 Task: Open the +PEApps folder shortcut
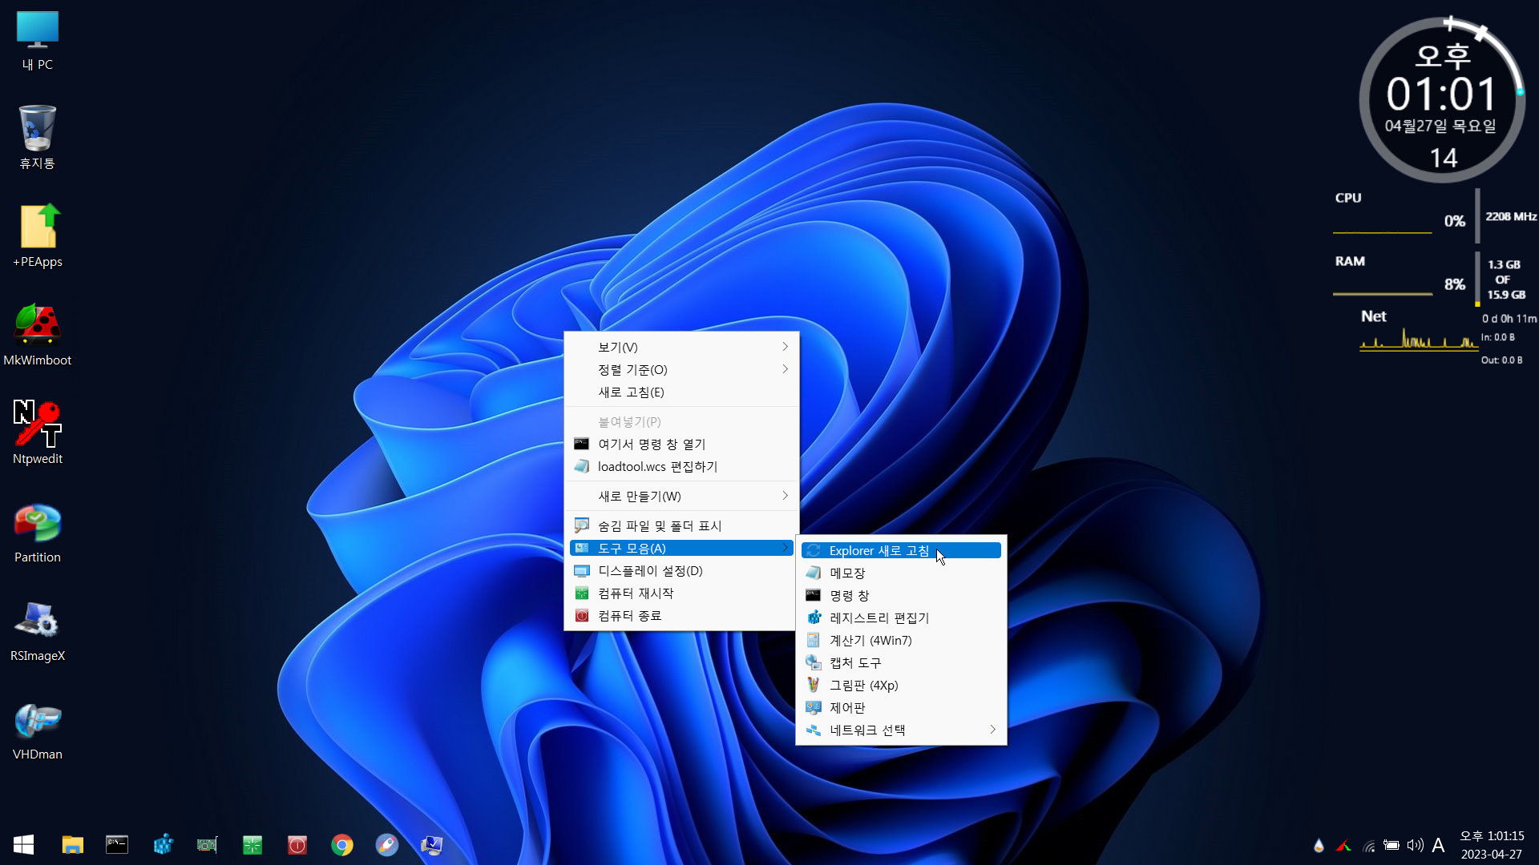(37, 235)
